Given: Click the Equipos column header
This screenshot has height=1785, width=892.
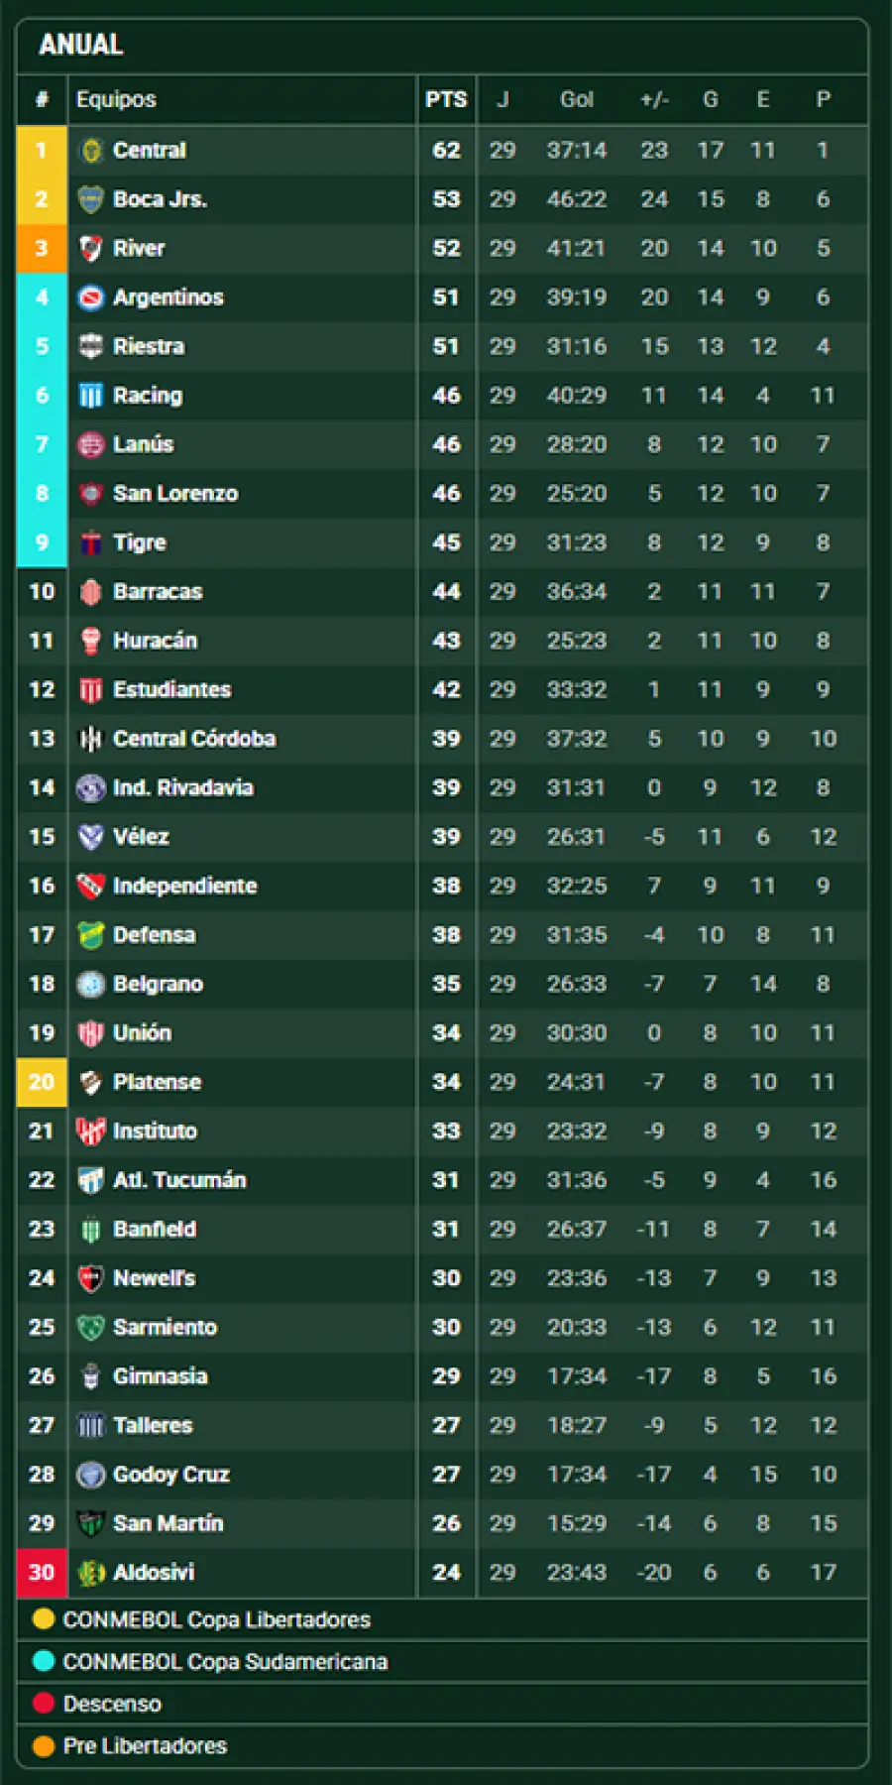Looking at the screenshot, I should (x=116, y=99).
